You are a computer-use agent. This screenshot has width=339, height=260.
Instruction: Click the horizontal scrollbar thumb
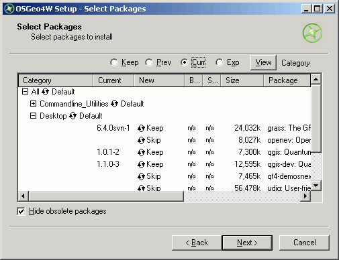tap(106, 196)
